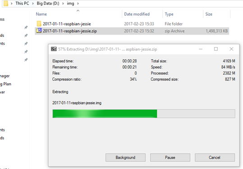243x169 pixels.
Task: Click the Compressed size value 827 M
Action: click(x=230, y=79)
